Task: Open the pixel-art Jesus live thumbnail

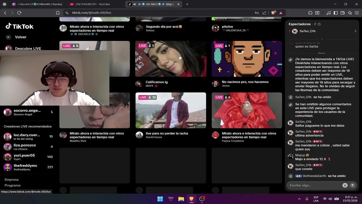Action: point(247,59)
